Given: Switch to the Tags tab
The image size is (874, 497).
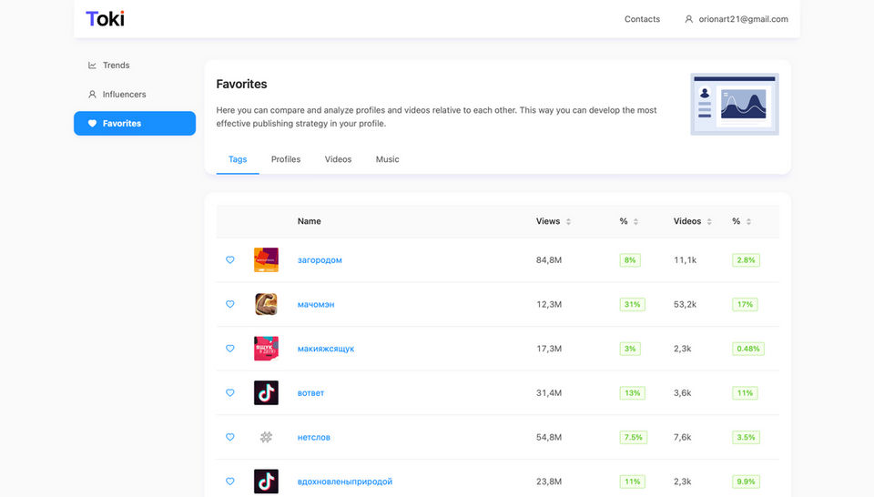Looking at the screenshot, I should [238, 159].
